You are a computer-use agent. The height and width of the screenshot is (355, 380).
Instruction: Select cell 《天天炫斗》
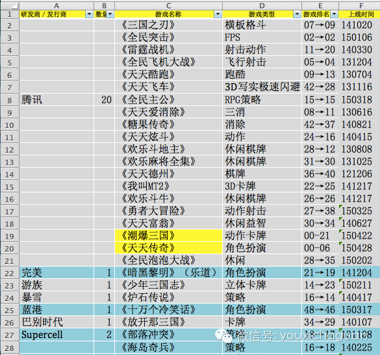point(169,137)
